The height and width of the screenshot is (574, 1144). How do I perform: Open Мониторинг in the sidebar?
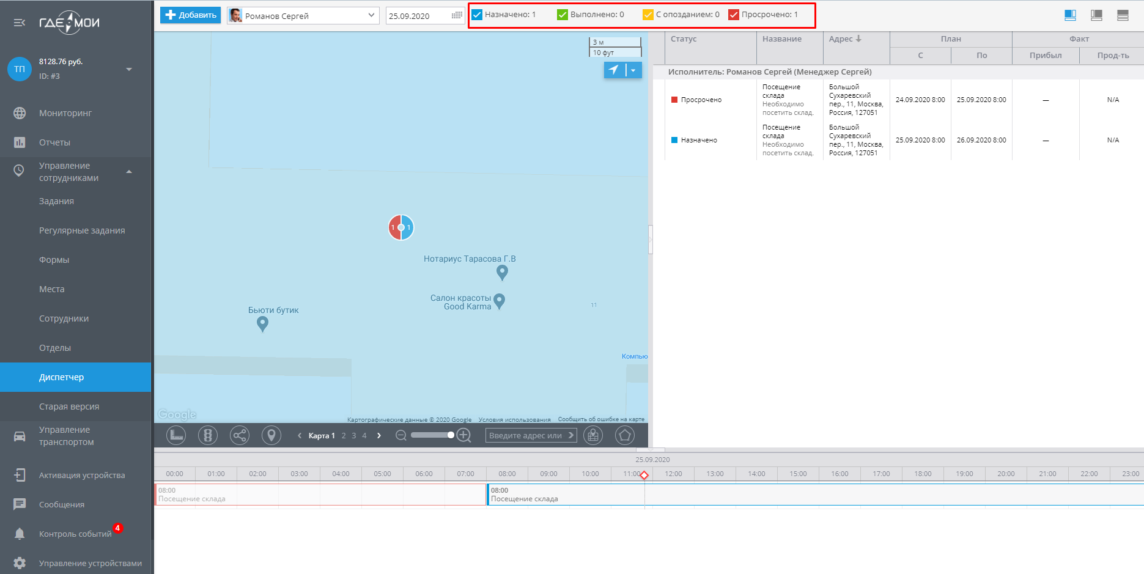(65, 113)
